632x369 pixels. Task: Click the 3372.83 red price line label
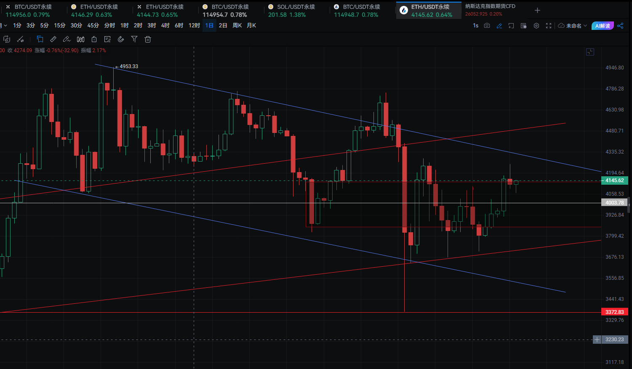click(x=614, y=312)
